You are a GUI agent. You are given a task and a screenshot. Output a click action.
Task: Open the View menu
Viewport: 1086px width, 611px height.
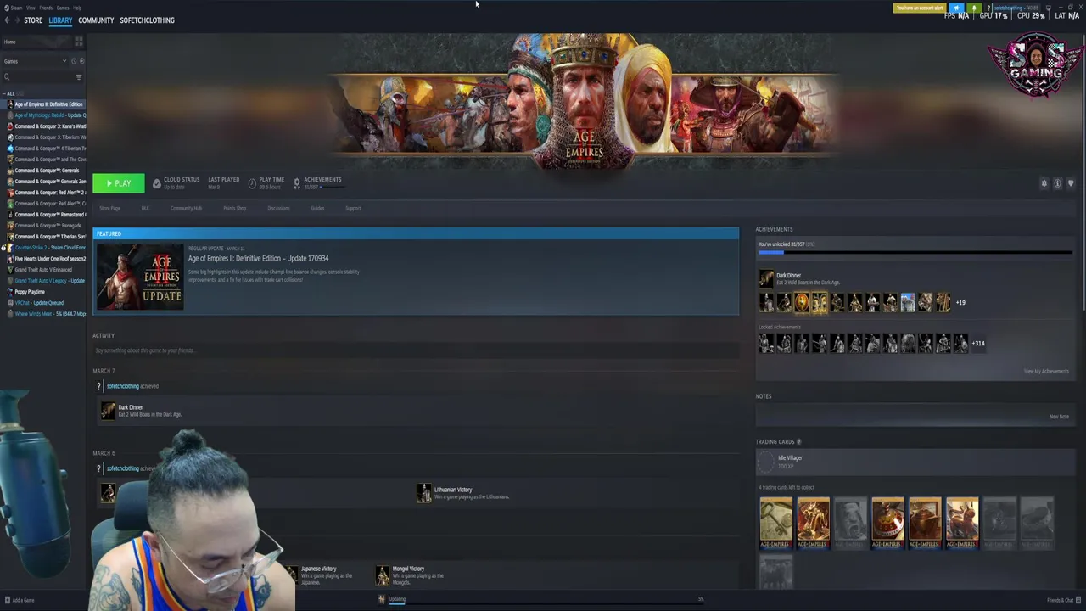coord(31,8)
